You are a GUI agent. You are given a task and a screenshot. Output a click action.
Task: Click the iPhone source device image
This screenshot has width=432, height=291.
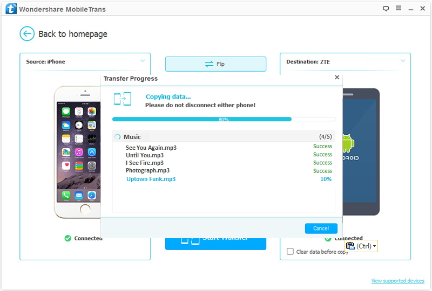[77, 152]
